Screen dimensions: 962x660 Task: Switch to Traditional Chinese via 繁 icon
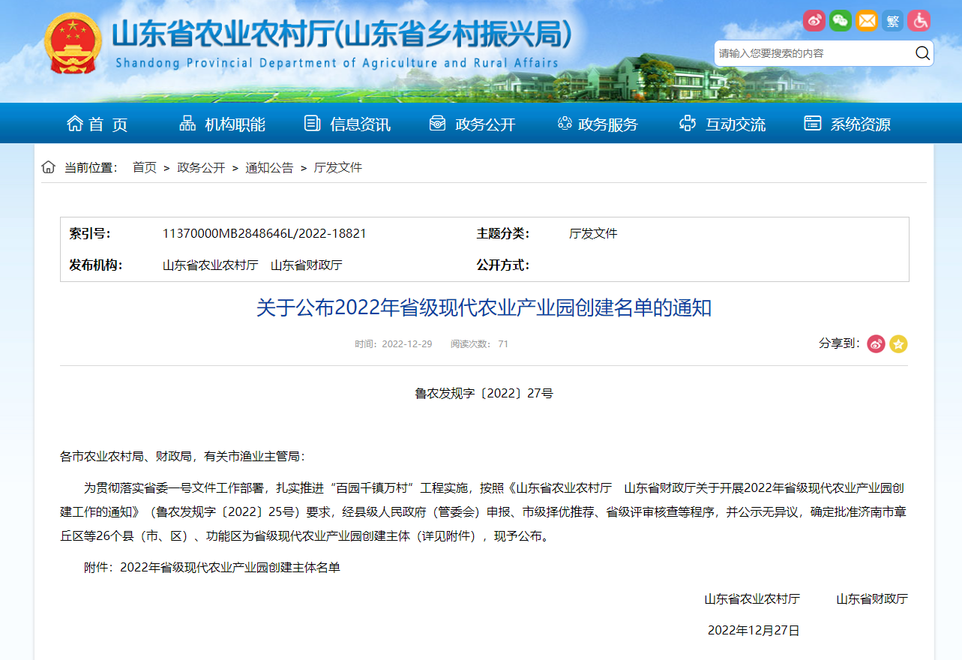point(892,20)
